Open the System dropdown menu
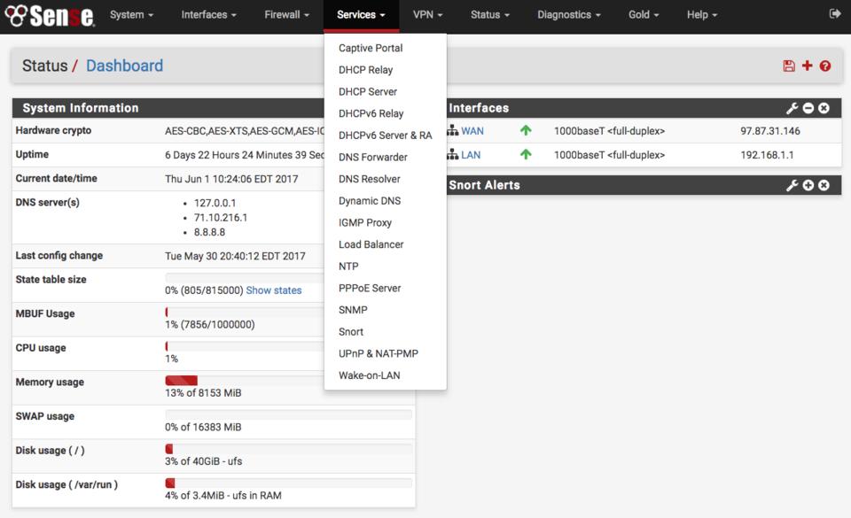851x518 pixels. pos(131,15)
